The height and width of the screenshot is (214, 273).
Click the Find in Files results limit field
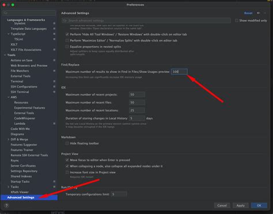click(179, 71)
